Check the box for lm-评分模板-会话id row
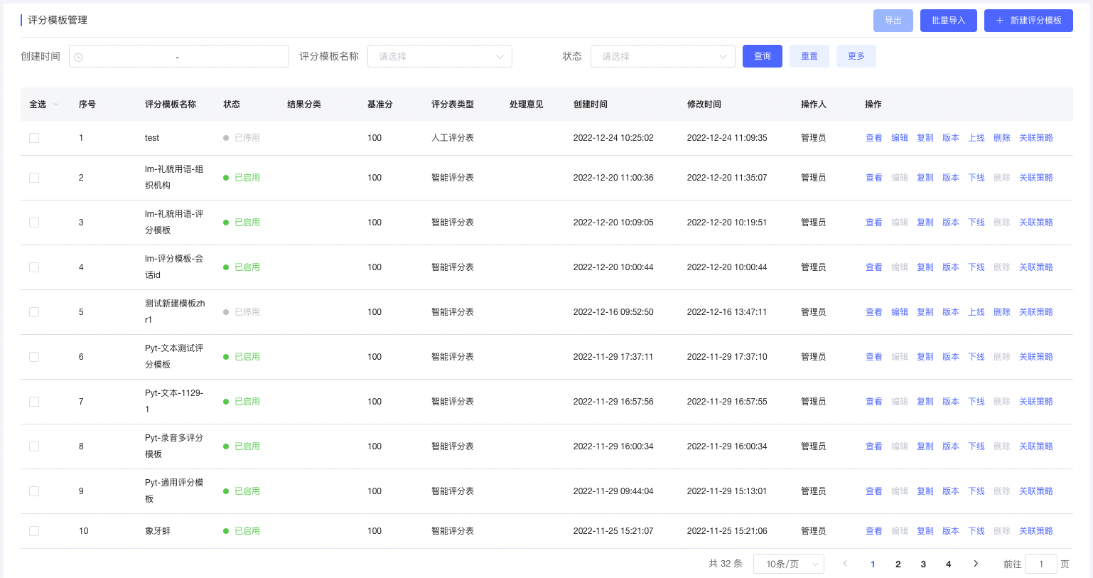 tap(34, 267)
